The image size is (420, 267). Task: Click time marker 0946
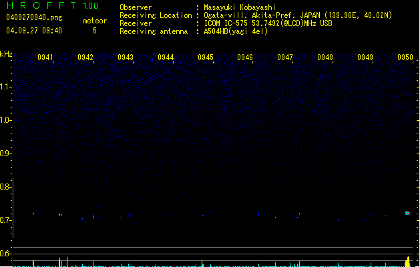coord(245,57)
